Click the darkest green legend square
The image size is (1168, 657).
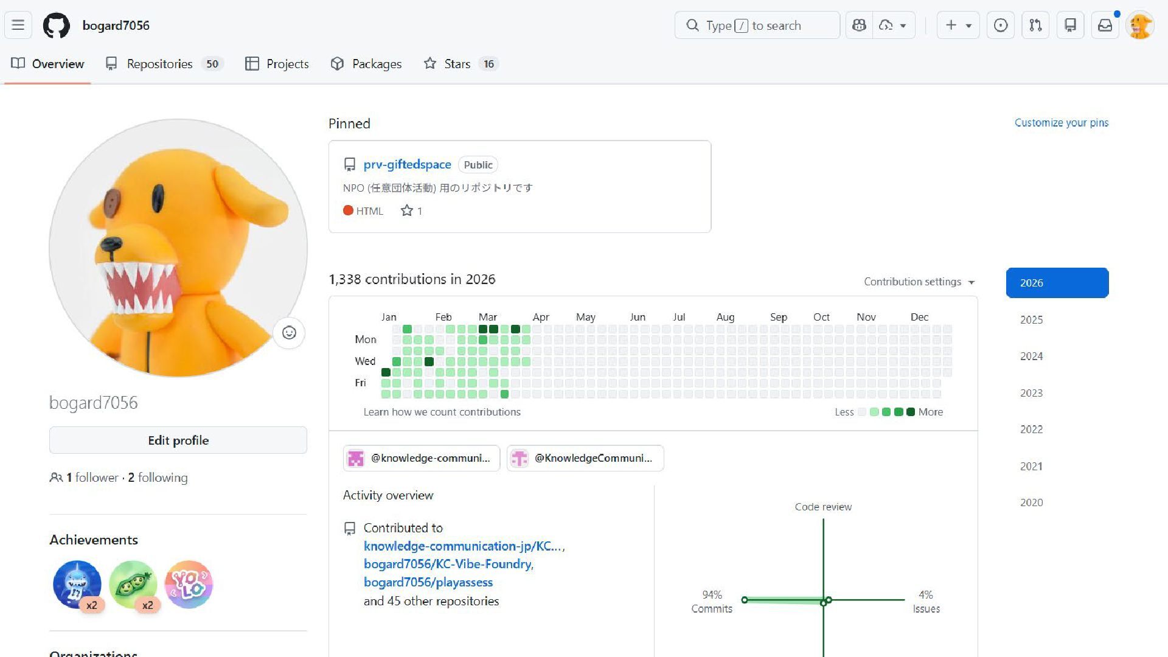click(911, 412)
